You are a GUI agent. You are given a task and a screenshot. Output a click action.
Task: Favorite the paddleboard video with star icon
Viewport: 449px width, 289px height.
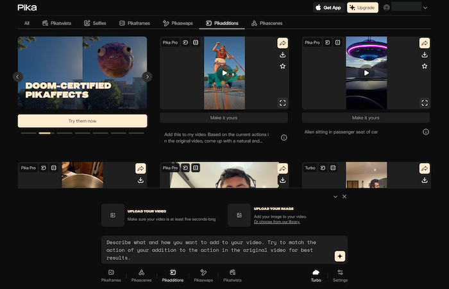(x=283, y=66)
